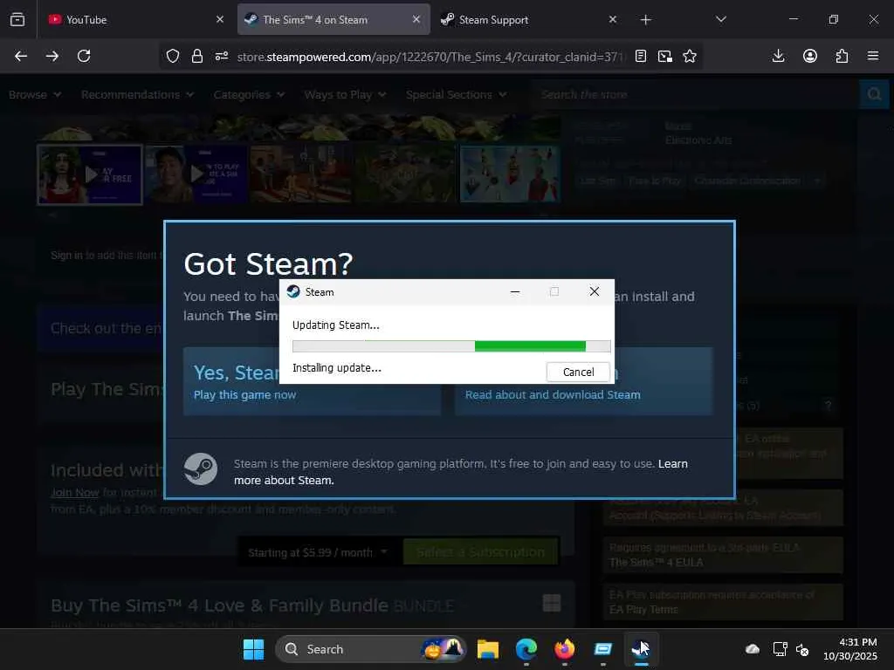This screenshot has width=894, height=670.
Task: Close The Sims 4 on Steam tab
Action: pos(416,19)
